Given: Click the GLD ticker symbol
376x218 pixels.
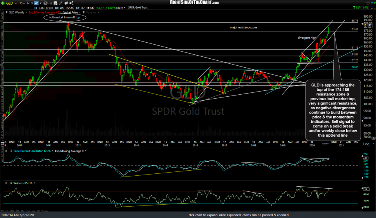Looking at the screenshot, I should (x=9, y=4).
